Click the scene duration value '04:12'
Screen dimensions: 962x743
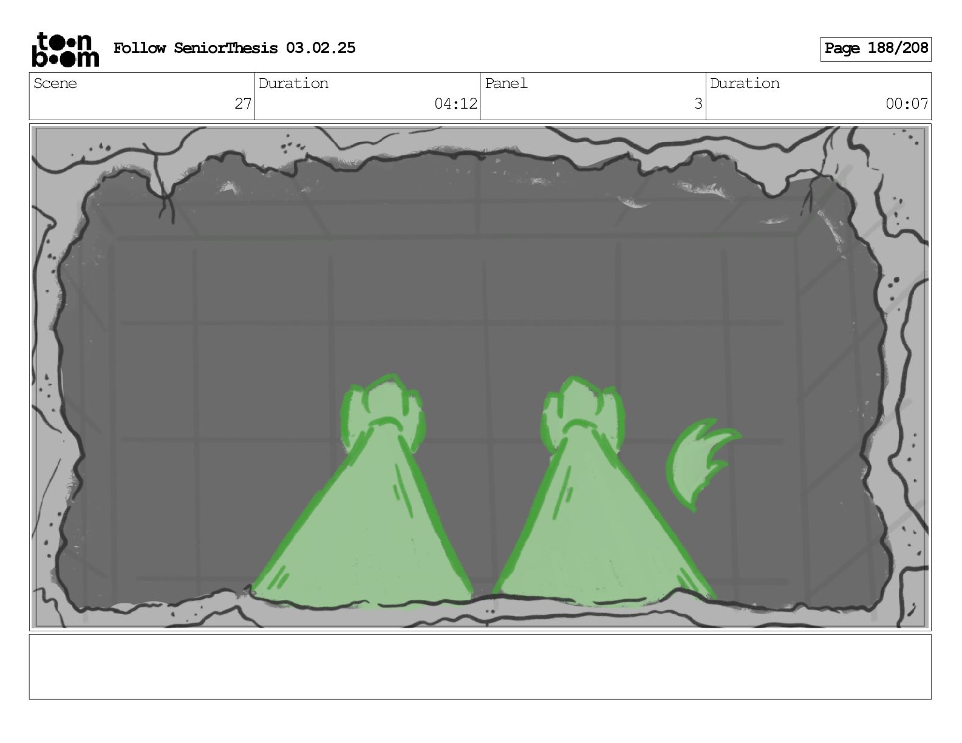click(456, 104)
